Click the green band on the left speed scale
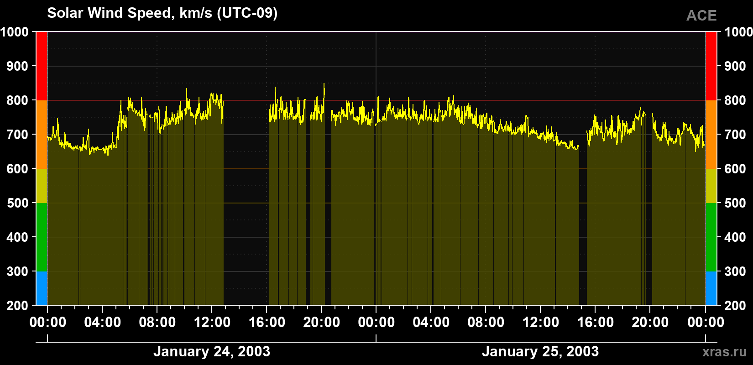 click(42, 237)
